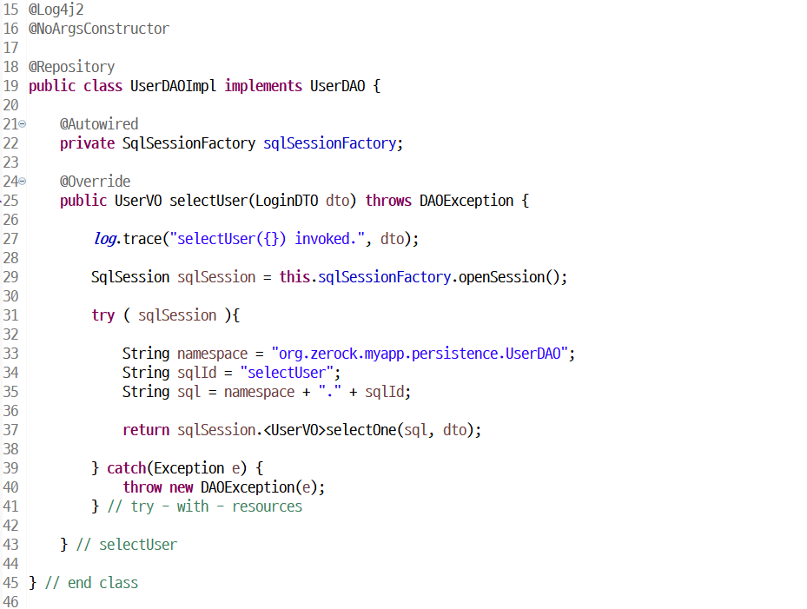This screenshot has width=807, height=609.
Task: Click the try - with - resources comment
Action: coord(205,506)
